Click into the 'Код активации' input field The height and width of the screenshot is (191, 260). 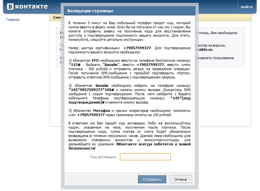tap(145, 157)
